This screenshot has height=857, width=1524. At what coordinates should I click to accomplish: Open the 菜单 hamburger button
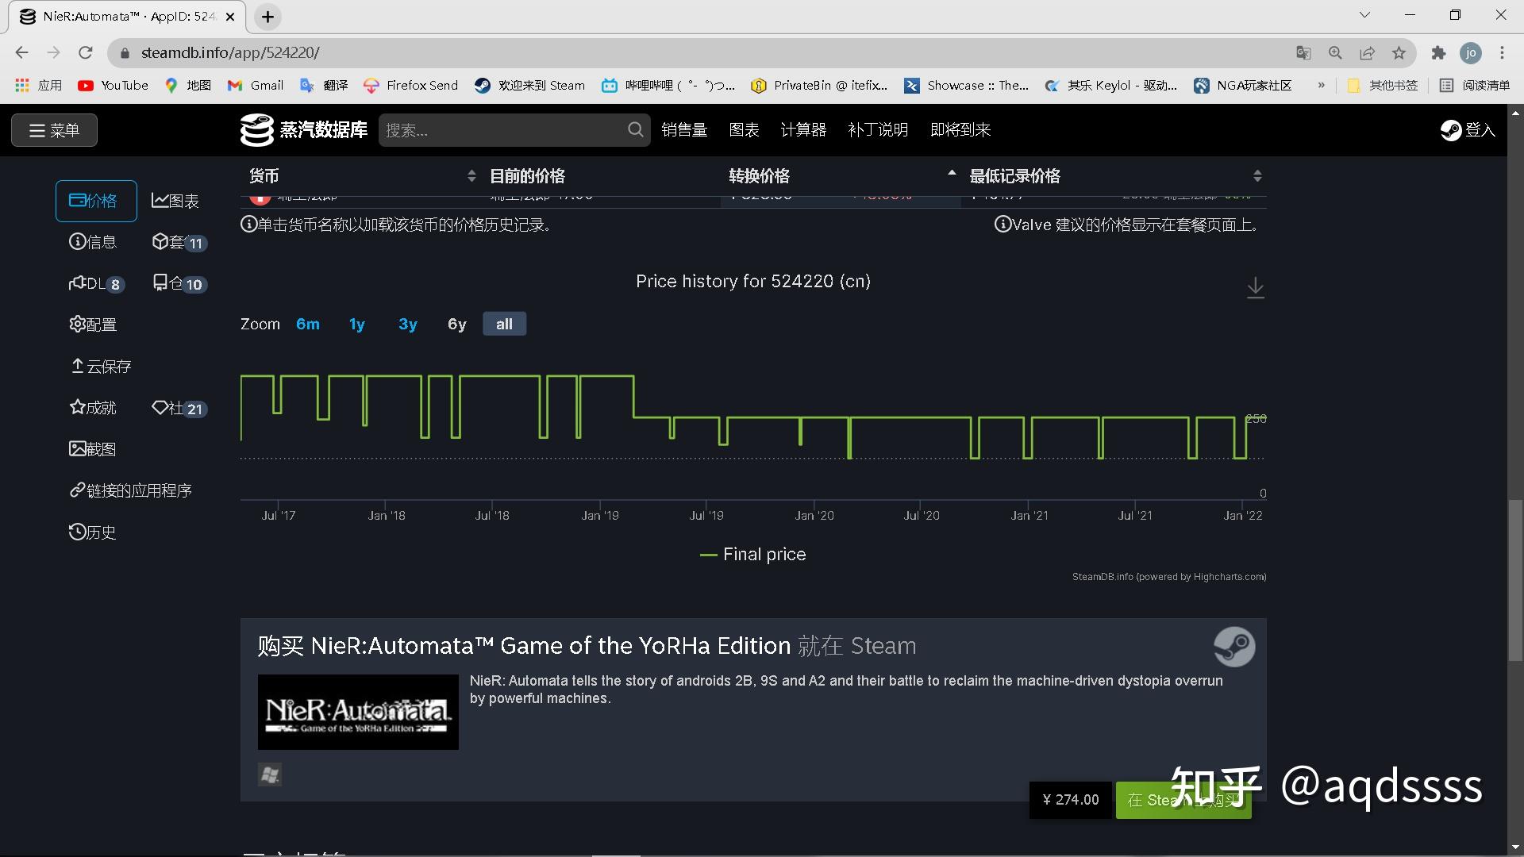[x=54, y=130]
